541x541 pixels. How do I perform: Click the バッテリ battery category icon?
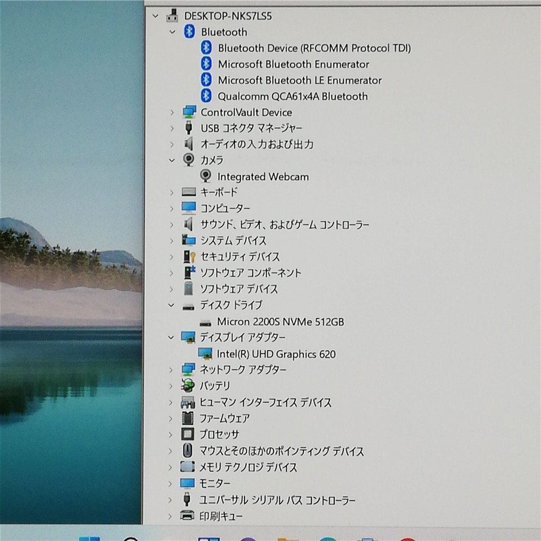click(x=188, y=386)
